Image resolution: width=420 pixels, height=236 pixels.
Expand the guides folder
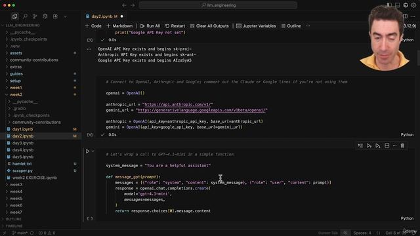(16, 74)
